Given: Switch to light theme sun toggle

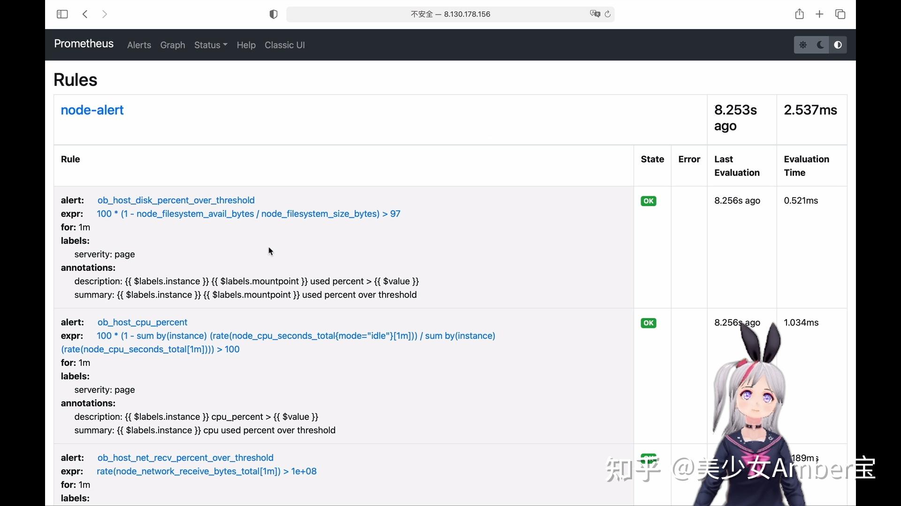Looking at the screenshot, I should pos(803,45).
